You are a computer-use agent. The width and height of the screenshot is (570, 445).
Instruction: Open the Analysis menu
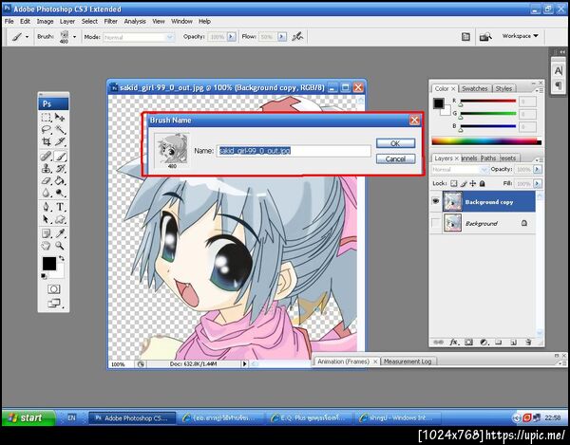(x=135, y=22)
